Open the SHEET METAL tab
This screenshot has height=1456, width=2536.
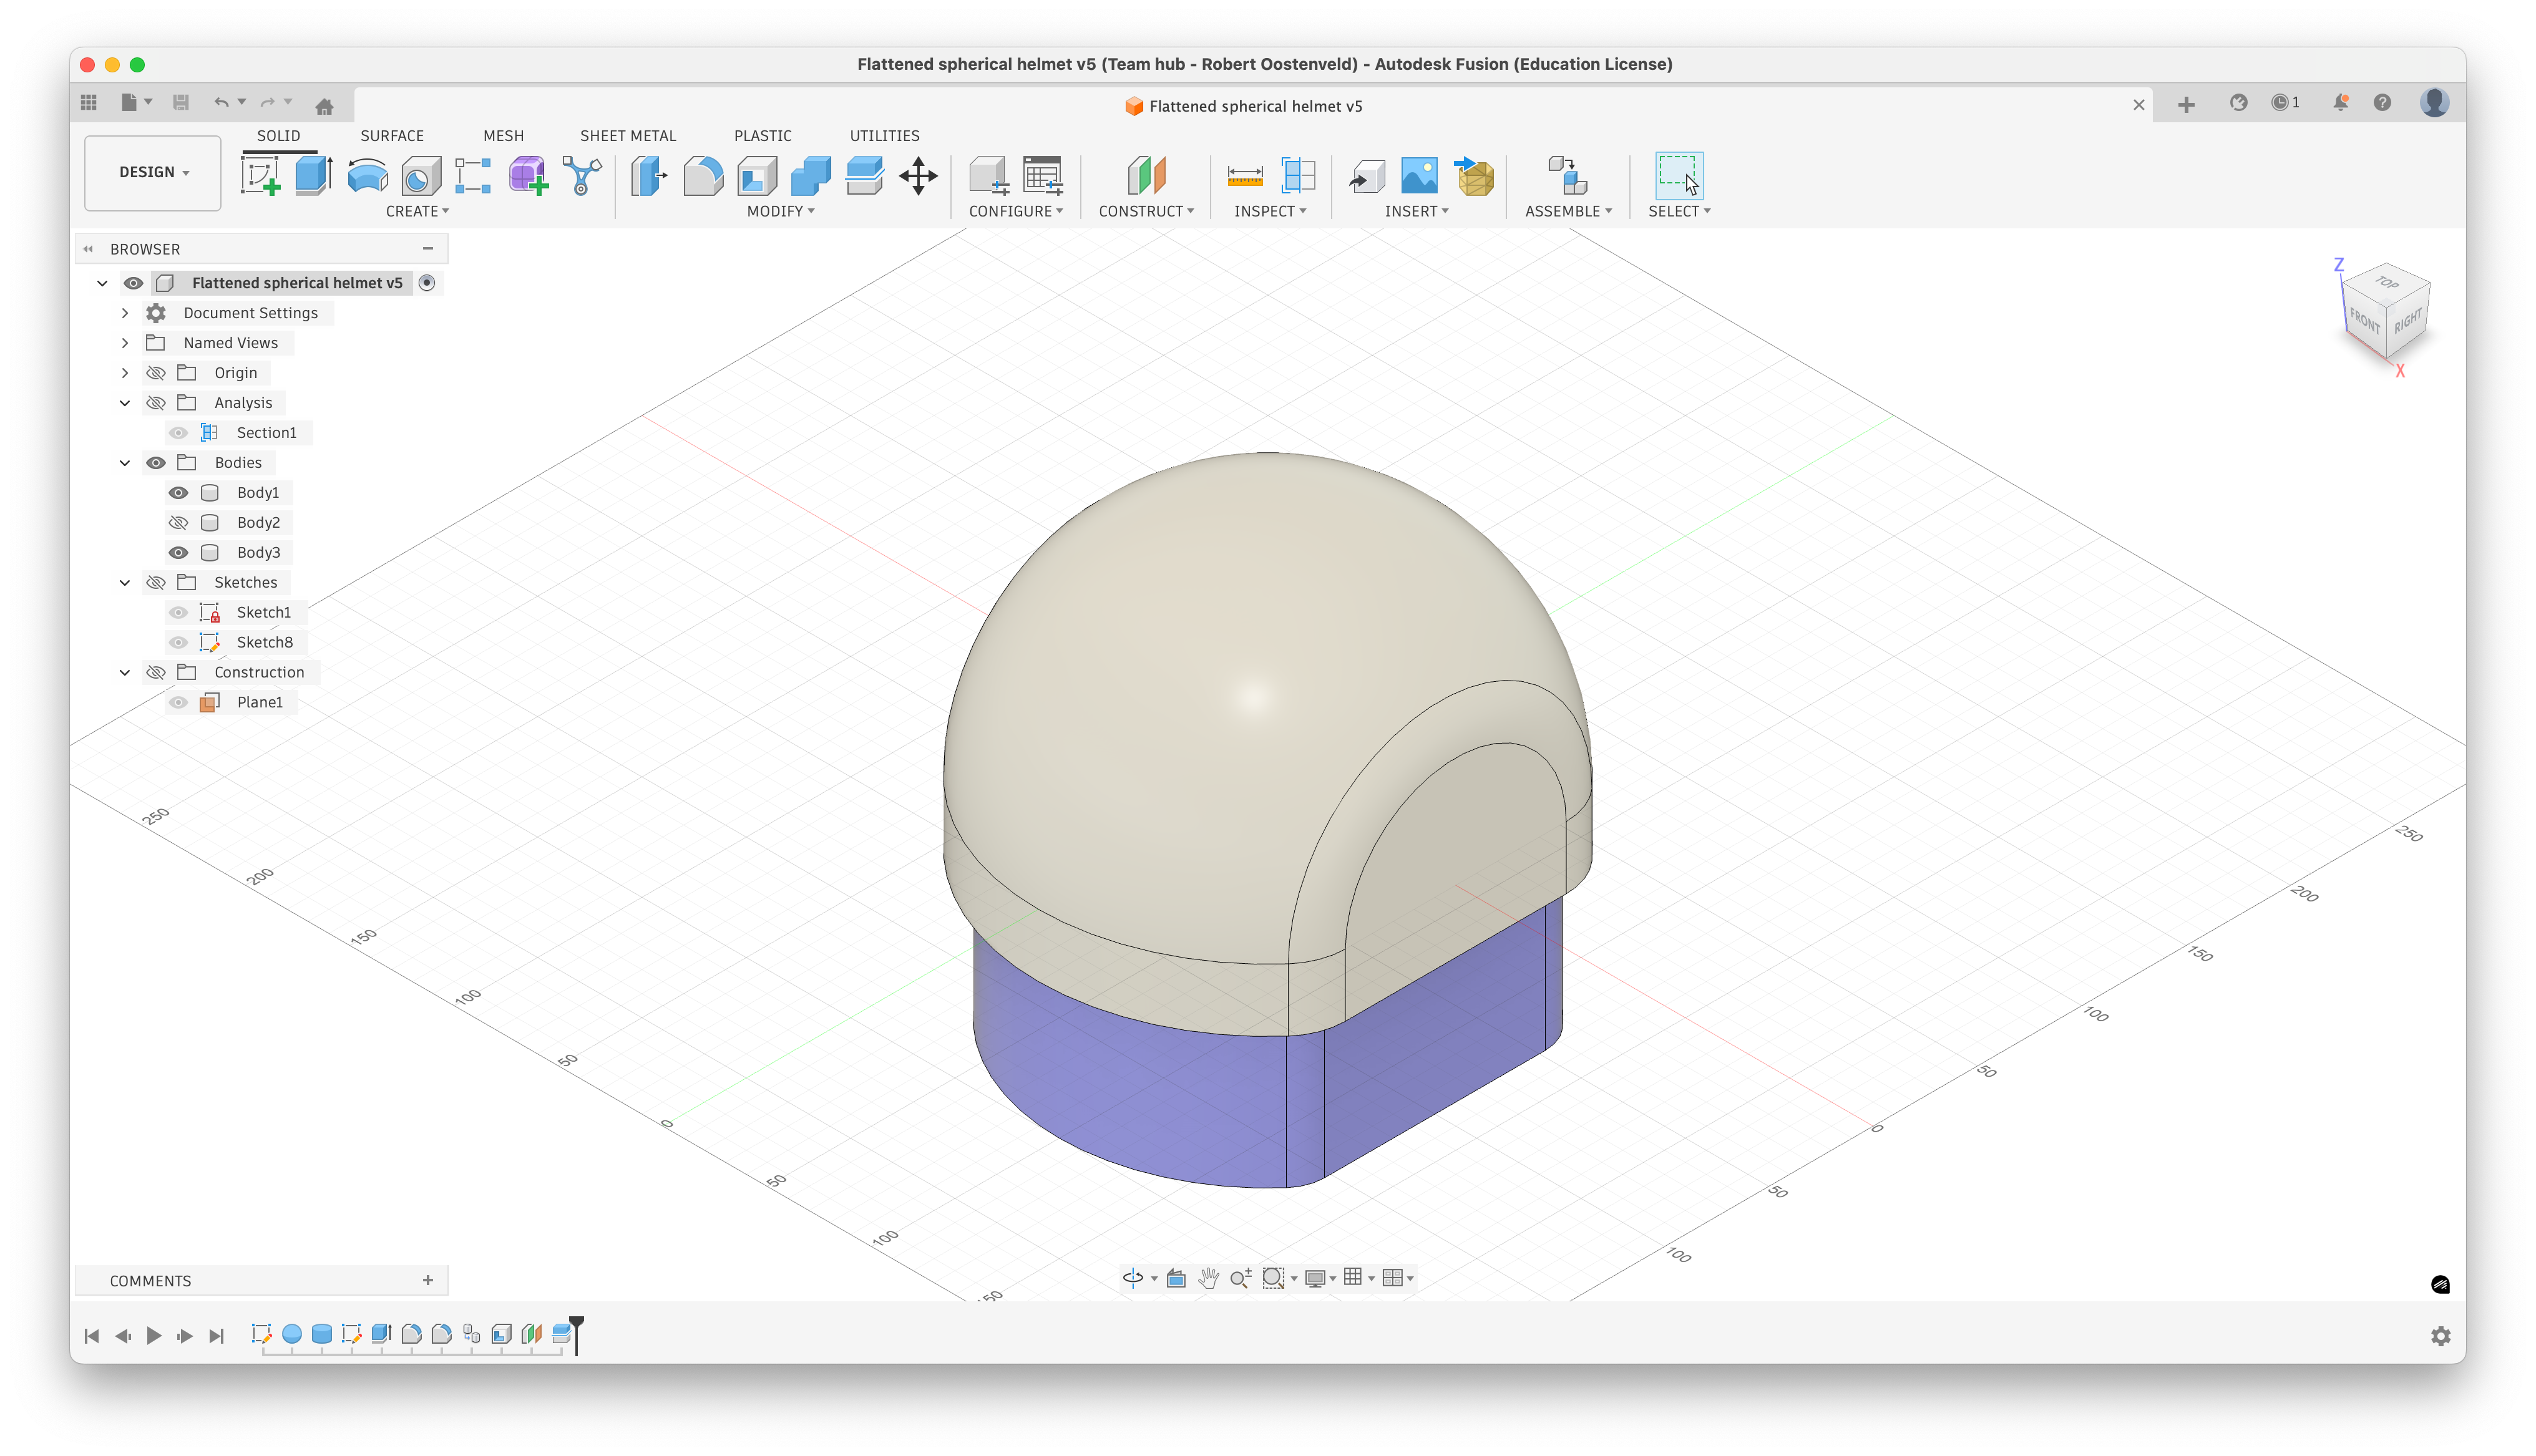(627, 136)
